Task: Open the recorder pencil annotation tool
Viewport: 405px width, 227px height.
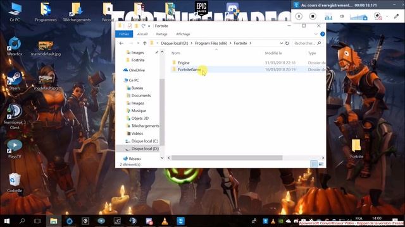Action: pyautogui.click(x=396, y=16)
